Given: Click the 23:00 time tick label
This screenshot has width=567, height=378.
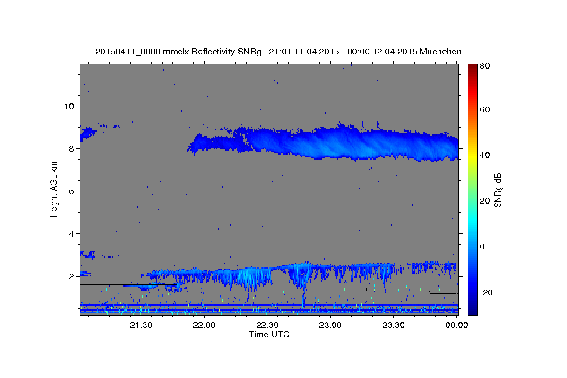Looking at the screenshot, I should (330, 325).
